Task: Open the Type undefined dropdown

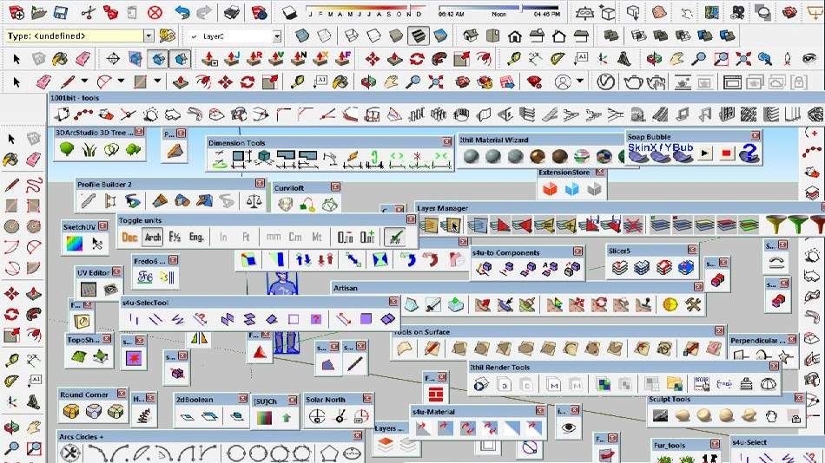Action: [x=148, y=36]
